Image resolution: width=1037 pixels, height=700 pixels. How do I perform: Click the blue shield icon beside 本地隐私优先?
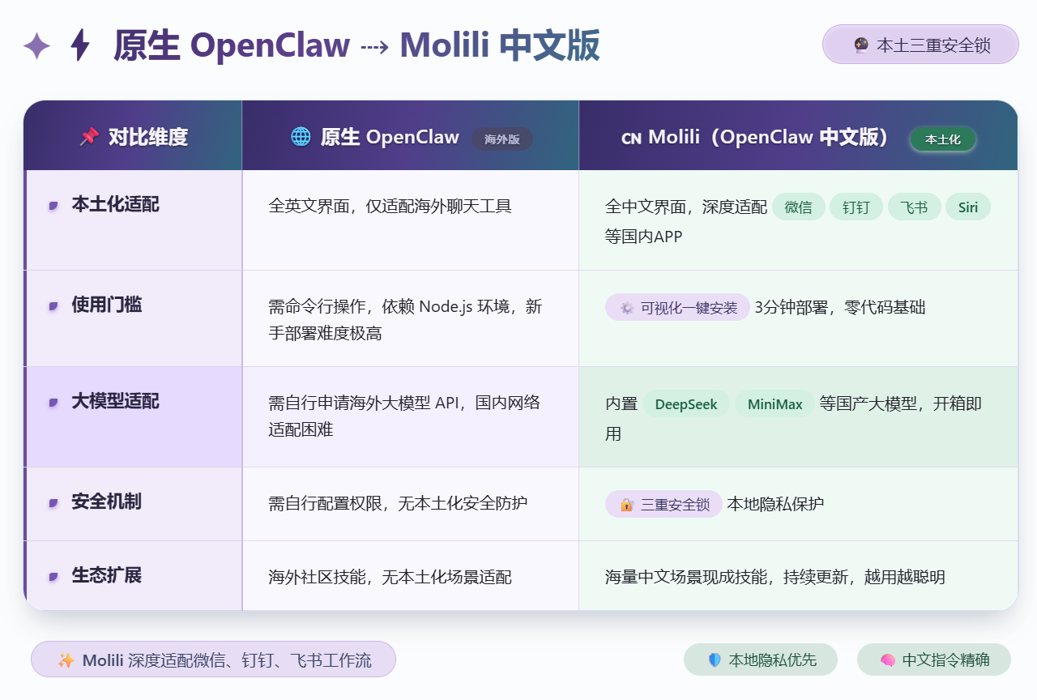(714, 660)
